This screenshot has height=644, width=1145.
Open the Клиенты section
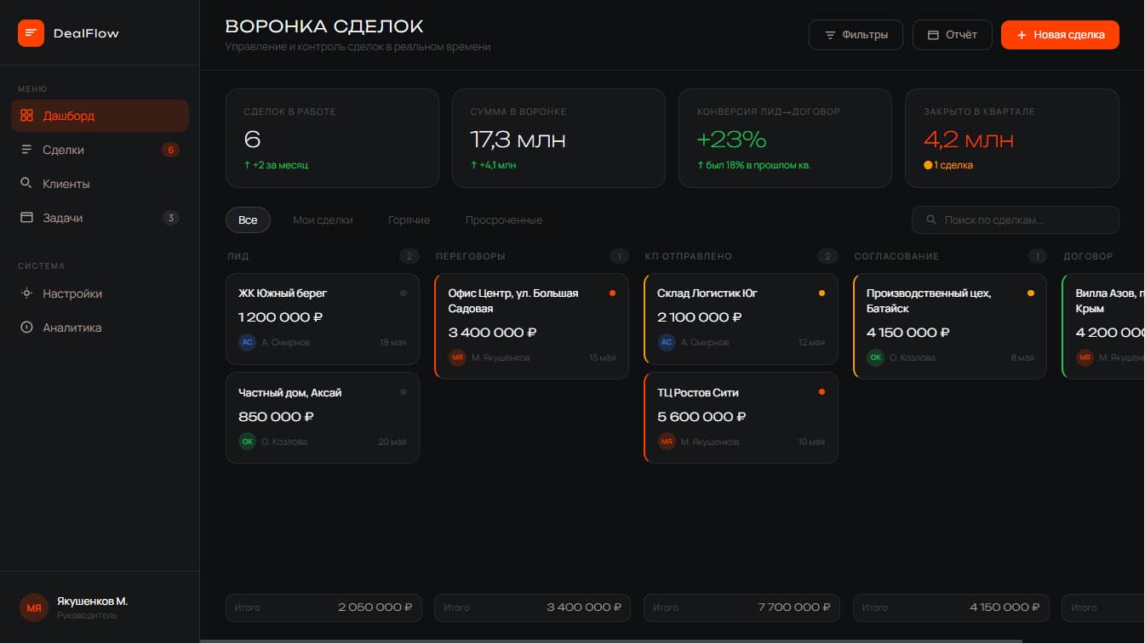[100, 184]
